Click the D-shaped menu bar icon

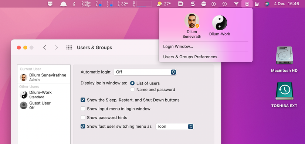pyautogui.click(x=181, y=4)
